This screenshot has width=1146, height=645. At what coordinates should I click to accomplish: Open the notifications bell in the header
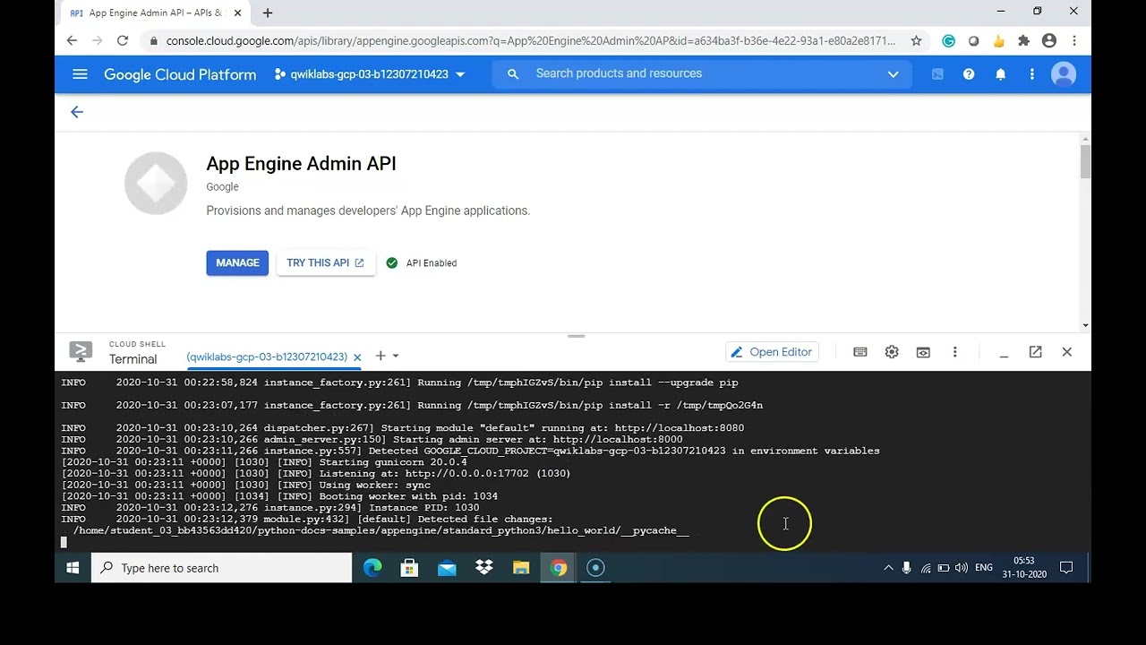tap(1001, 74)
